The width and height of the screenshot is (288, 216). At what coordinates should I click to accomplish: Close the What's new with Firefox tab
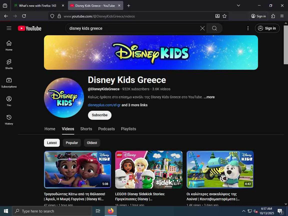coord(63,6)
